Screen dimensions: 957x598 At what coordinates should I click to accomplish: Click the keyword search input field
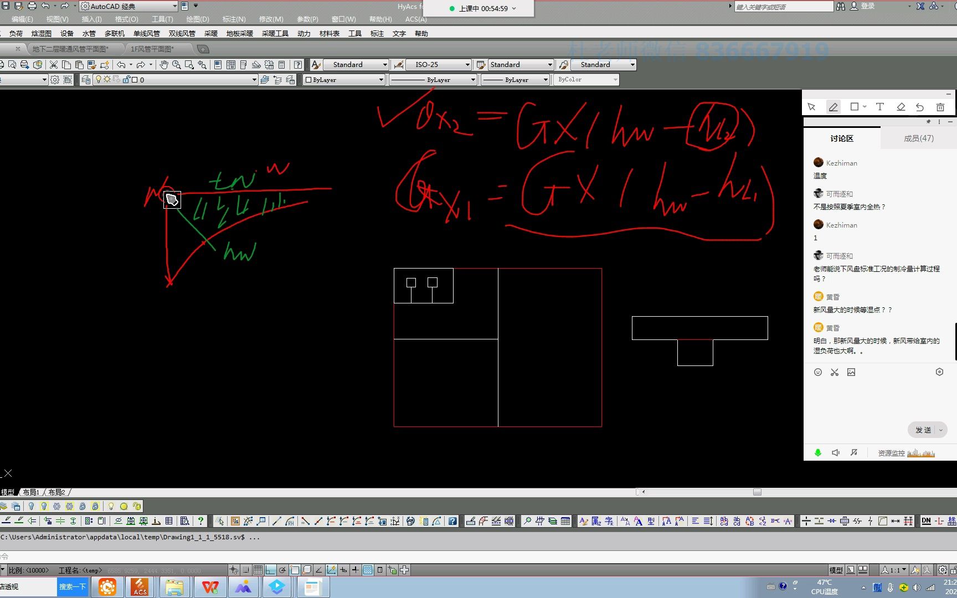pos(783,7)
